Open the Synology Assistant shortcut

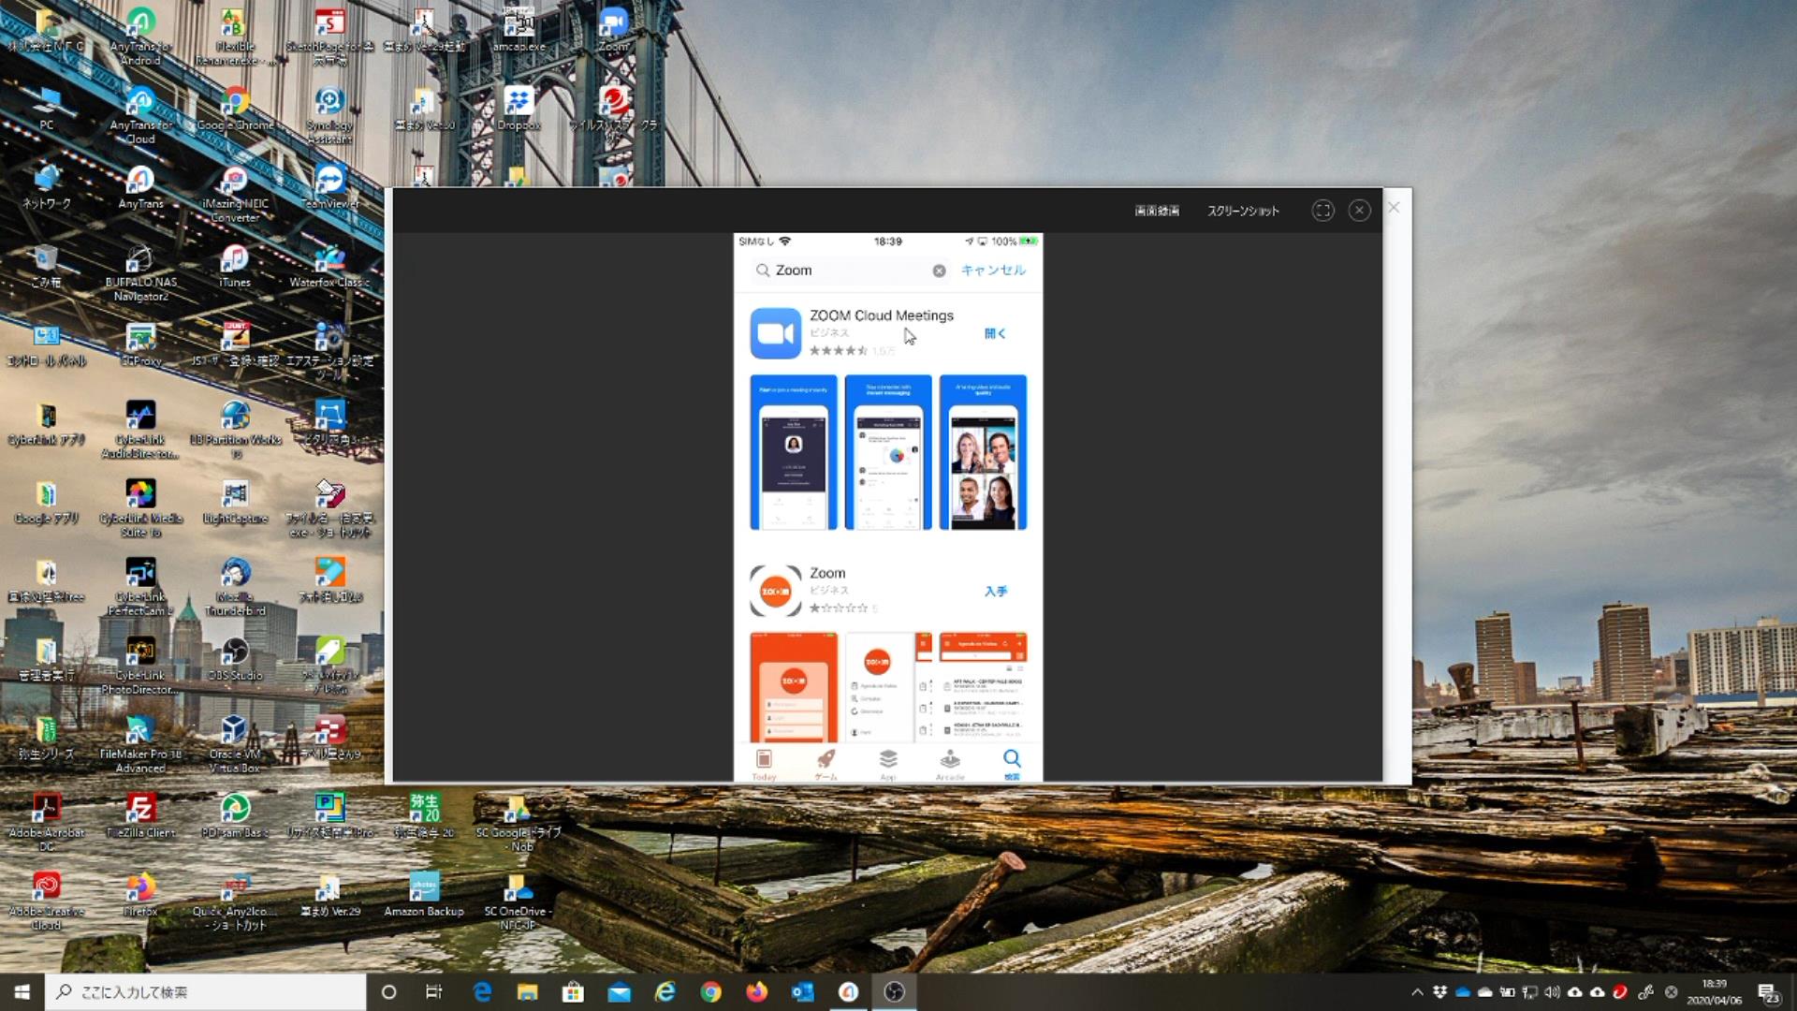(329, 114)
